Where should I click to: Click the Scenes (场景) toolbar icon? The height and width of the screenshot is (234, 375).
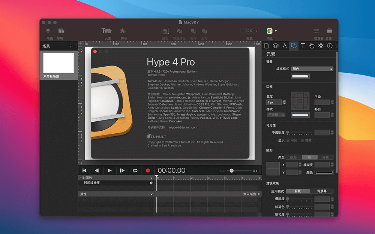[48, 31]
